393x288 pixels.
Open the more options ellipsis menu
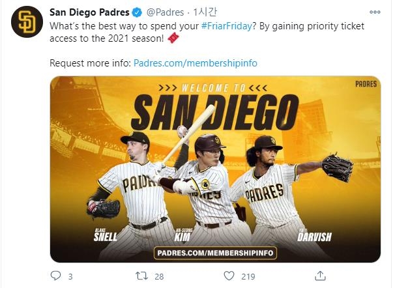375,12
